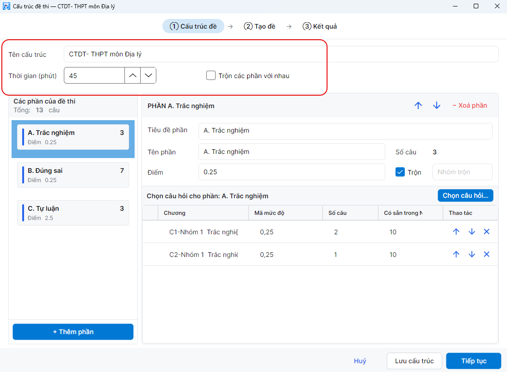The image size is (507, 372).
Task: Select the C1-Nhóm 1 Trắc nghiệm cell
Action: click(204, 232)
